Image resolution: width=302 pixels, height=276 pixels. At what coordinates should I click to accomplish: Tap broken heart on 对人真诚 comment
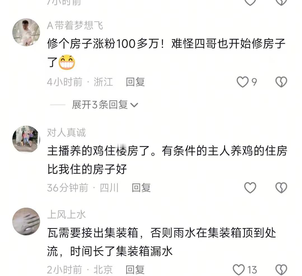(281, 188)
